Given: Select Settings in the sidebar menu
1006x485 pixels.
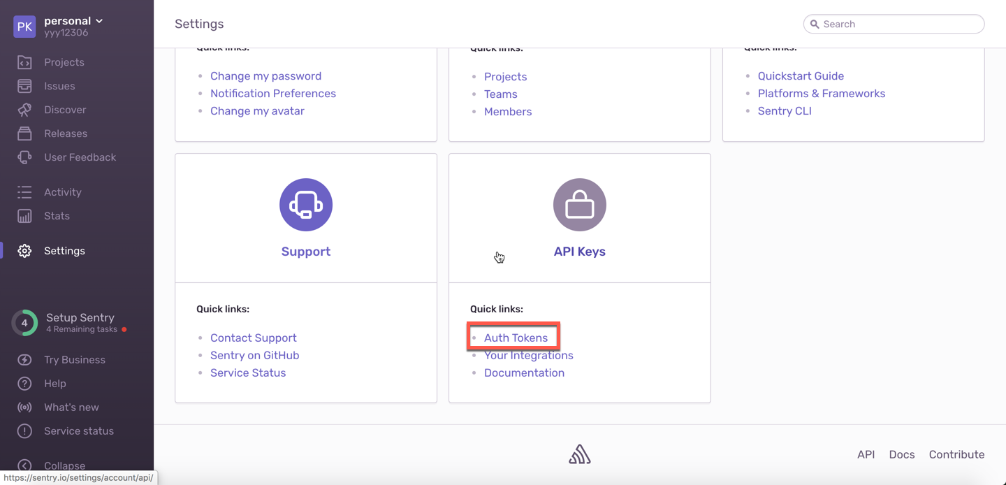Looking at the screenshot, I should [64, 251].
